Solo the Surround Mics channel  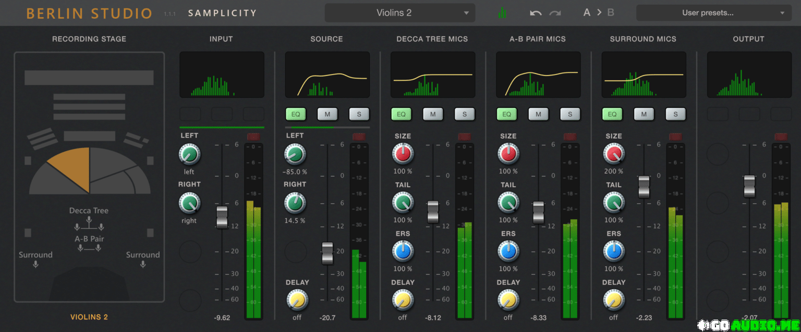675,114
